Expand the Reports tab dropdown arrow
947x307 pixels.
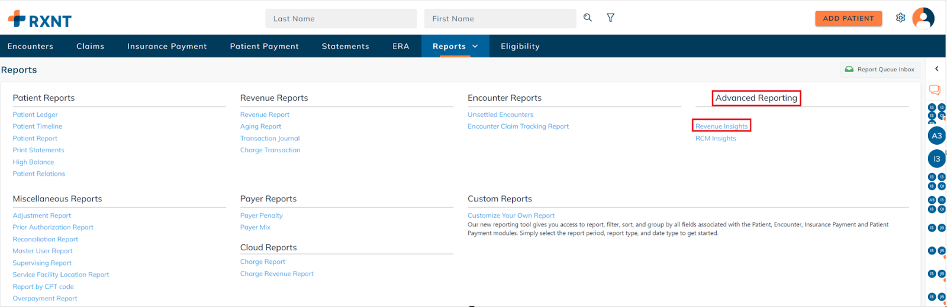click(x=475, y=46)
